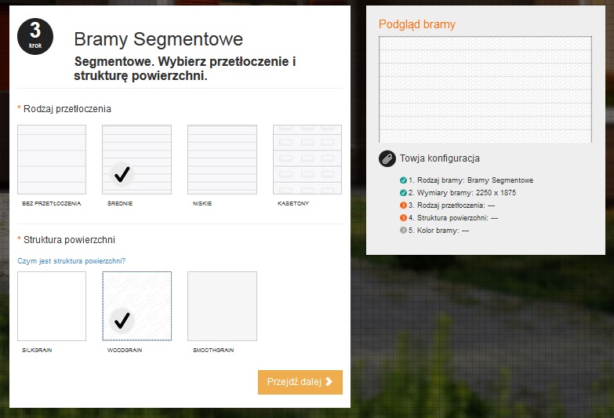The height and width of the screenshot is (418, 614).
Task: Click the Przejdź dalej button
Action: [300, 382]
